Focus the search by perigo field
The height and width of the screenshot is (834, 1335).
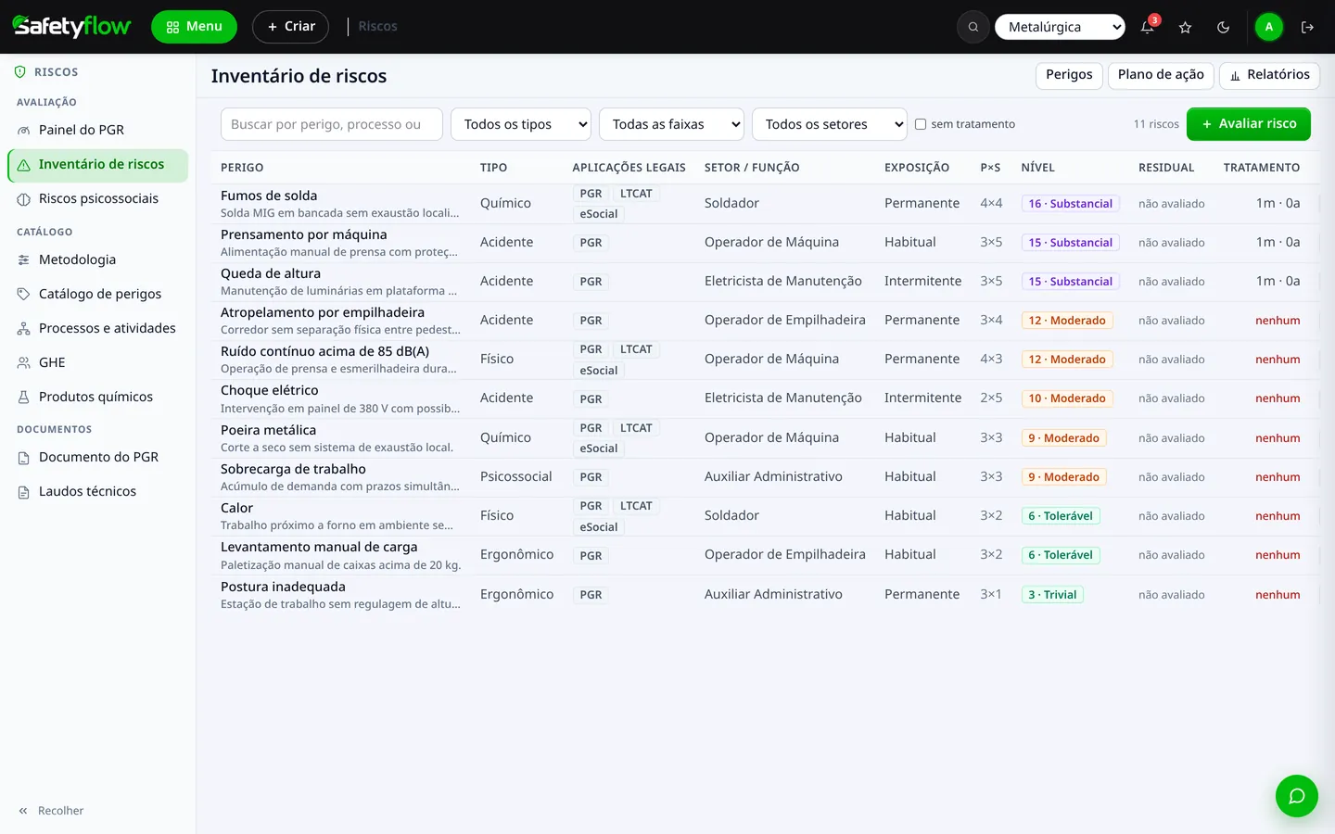(x=332, y=124)
